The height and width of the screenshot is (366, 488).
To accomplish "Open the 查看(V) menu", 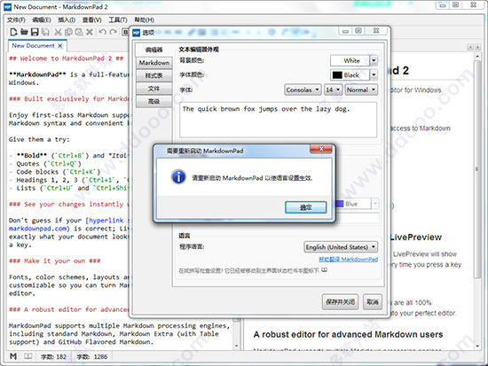I will click(x=91, y=19).
